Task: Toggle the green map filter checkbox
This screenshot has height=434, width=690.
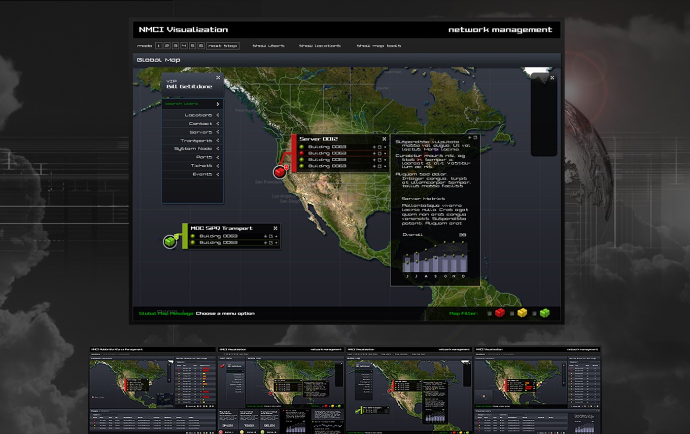Action: [534, 314]
